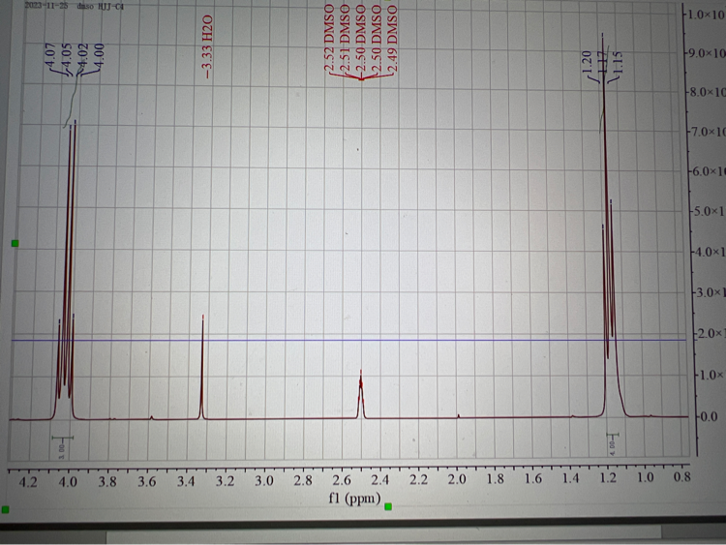Click the f1 (ppm) axis title
This screenshot has width=726, height=545.
(x=351, y=500)
